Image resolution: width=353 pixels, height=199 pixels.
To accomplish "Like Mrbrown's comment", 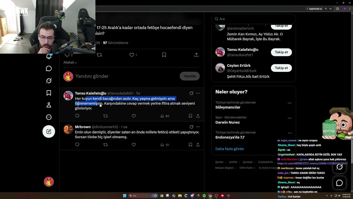I will click(134, 145).
